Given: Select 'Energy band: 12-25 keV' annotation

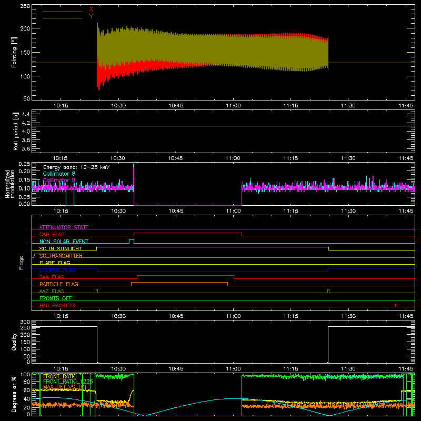Looking at the screenshot, I should [x=76, y=167].
